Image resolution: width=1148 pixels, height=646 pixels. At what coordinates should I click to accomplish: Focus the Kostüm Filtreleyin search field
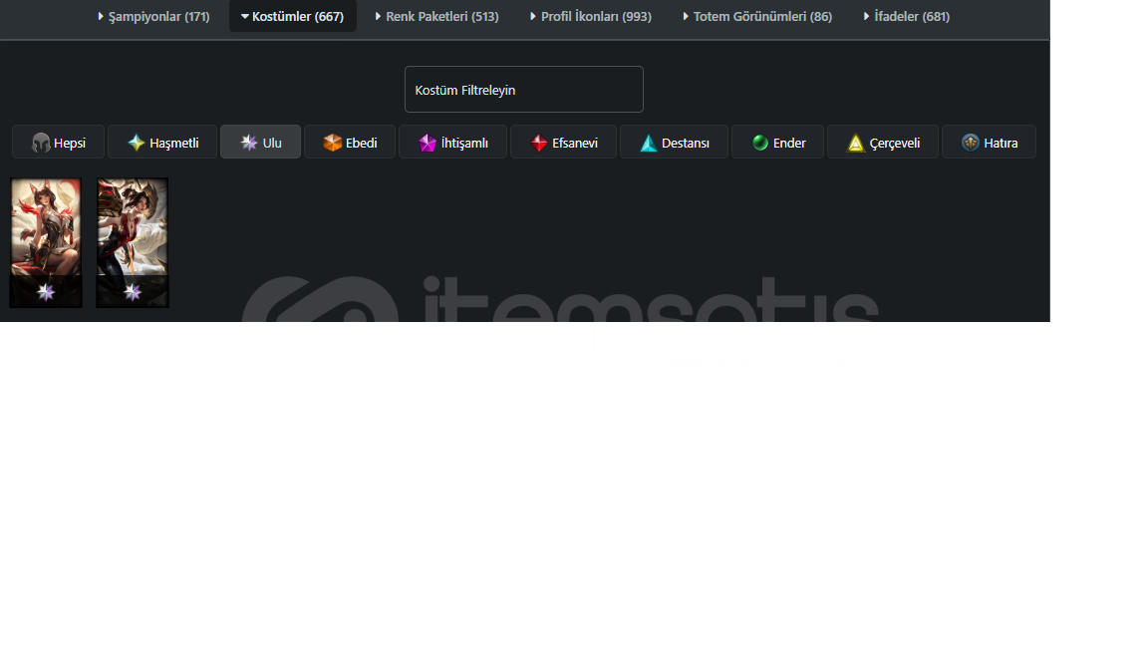point(523,90)
